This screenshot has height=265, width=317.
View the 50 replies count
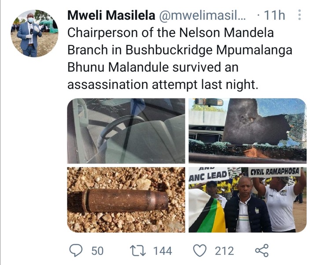tap(97, 251)
